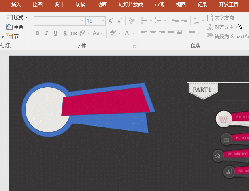Select the people group icon circle
The width and height of the screenshot is (249, 191).
click(x=223, y=119)
